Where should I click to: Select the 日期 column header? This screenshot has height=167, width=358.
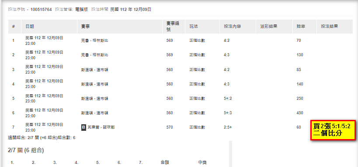(30, 27)
